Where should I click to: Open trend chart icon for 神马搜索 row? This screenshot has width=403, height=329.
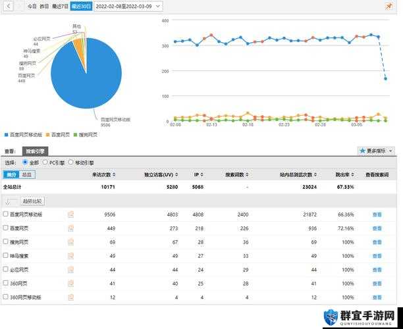(x=70, y=256)
